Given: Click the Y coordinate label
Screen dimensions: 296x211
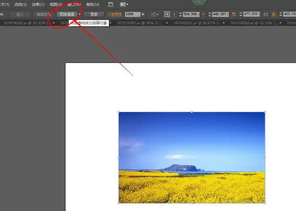Looking at the screenshot, I should pos(203,14).
